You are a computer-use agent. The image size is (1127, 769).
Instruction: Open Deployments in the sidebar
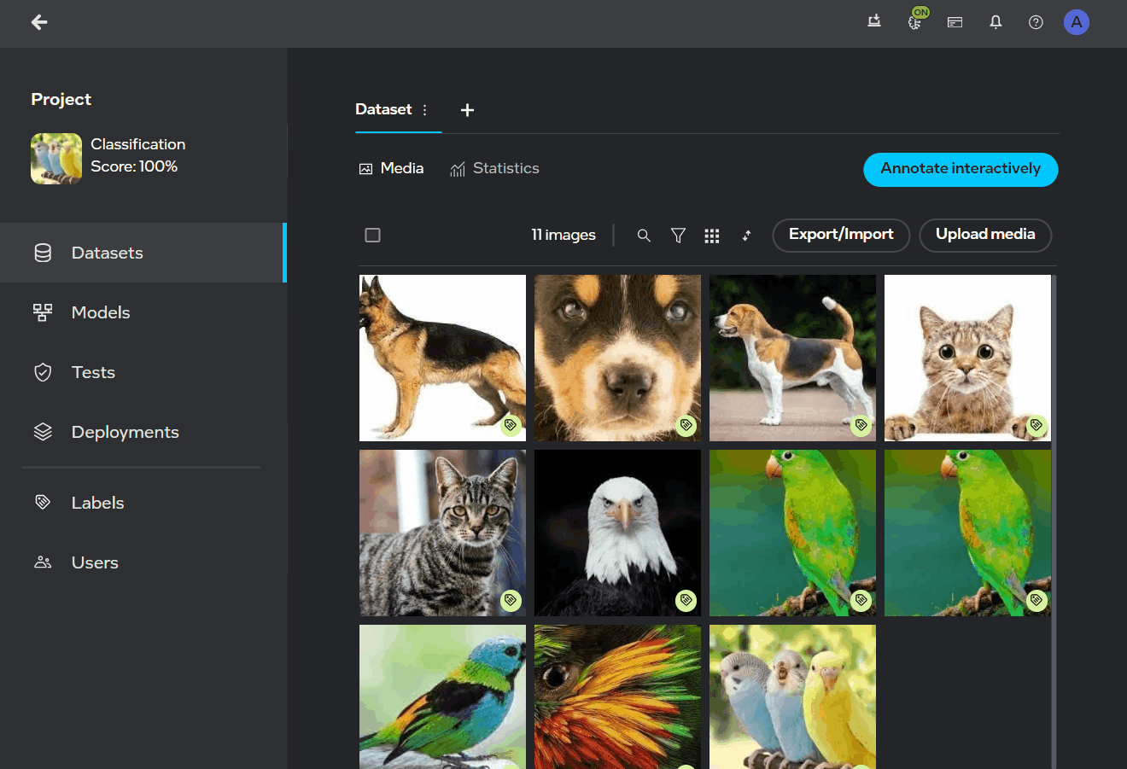tap(142, 432)
